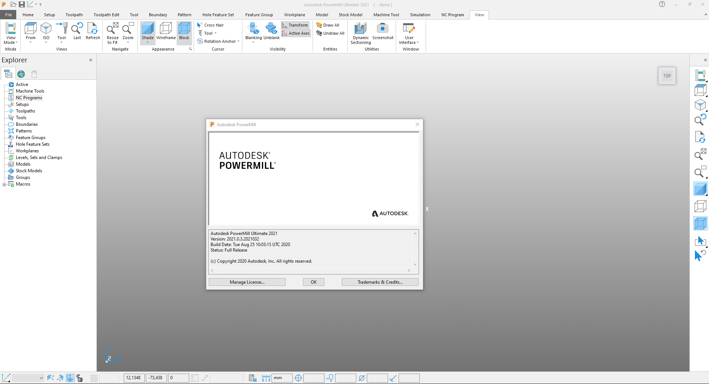Click the diameter symbol icon in status bar

point(362,378)
